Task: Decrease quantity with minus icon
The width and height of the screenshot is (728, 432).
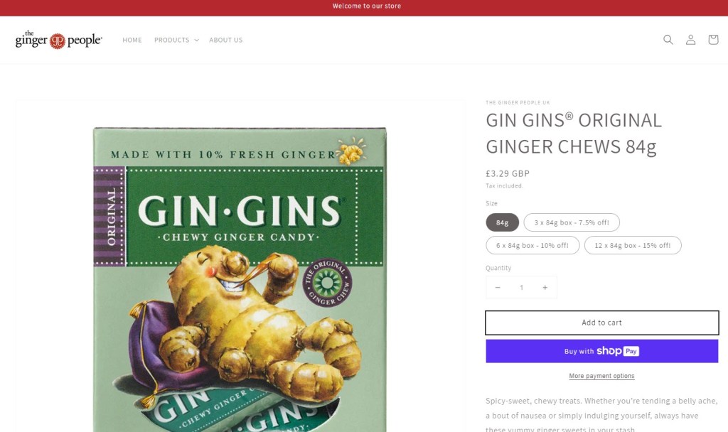Action: point(497,287)
